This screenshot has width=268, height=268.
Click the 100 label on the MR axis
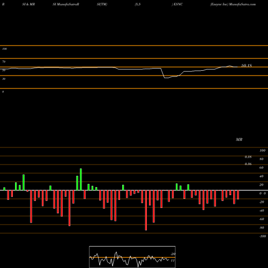262,151
